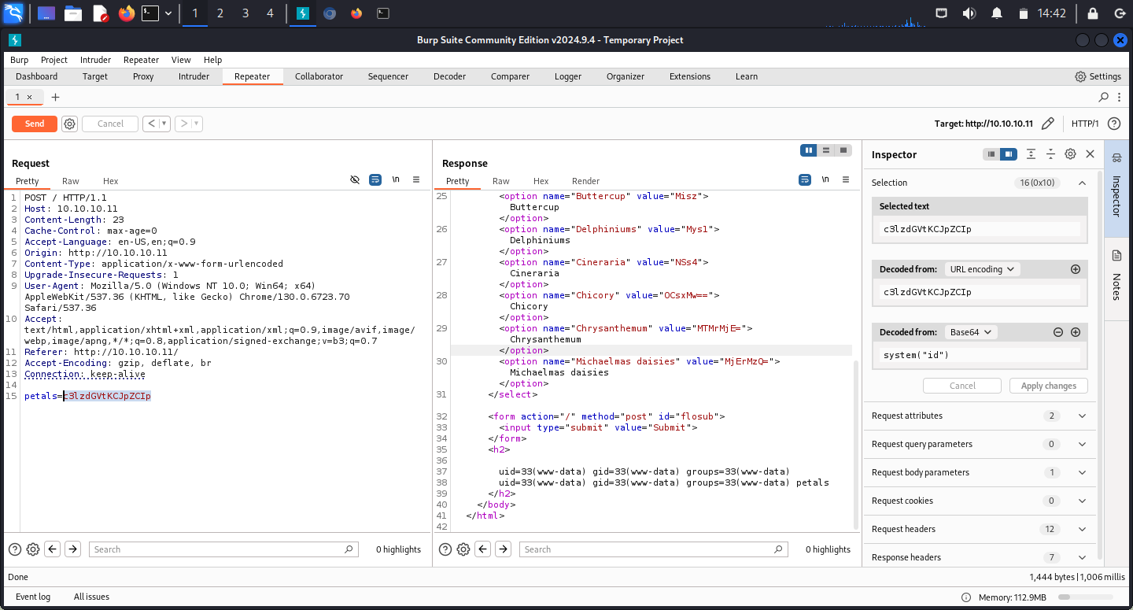The width and height of the screenshot is (1133, 610).
Task: Open response search settings gear
Action: click(463, 549)
